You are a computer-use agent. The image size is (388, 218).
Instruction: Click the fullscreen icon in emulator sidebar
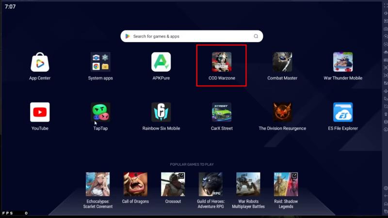click(x=386, y=5)
